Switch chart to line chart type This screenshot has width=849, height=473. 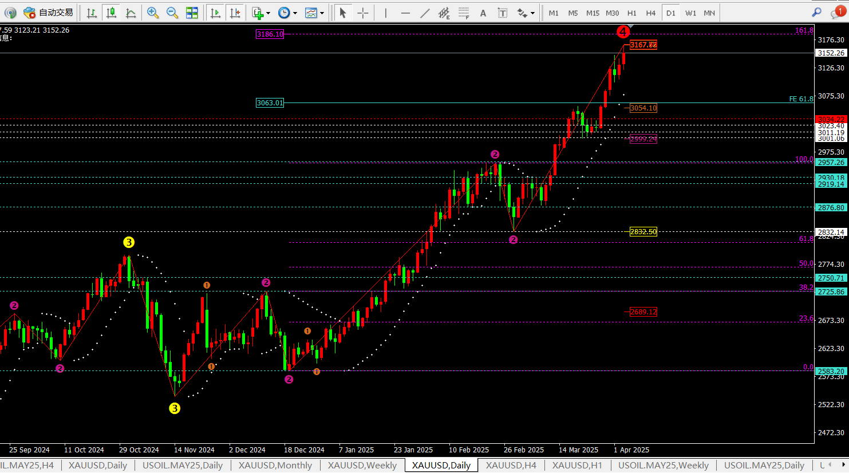pos(131,13)
